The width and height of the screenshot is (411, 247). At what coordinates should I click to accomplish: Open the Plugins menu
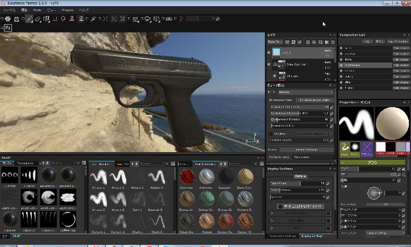(x=67, y=10)
